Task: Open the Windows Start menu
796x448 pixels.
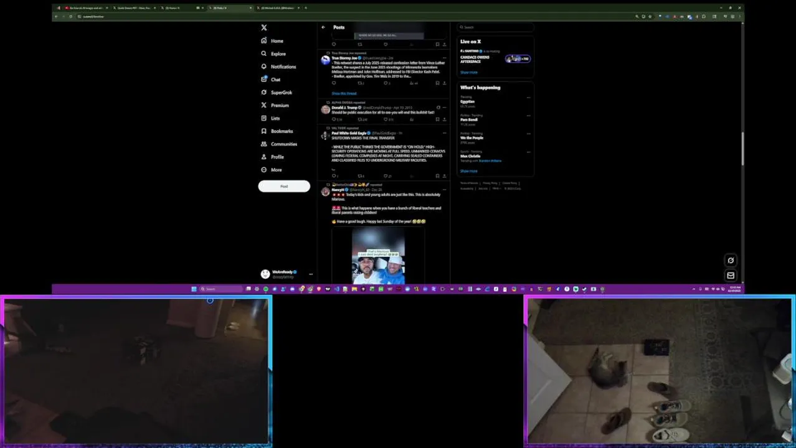Action: (x=194, y=289)
